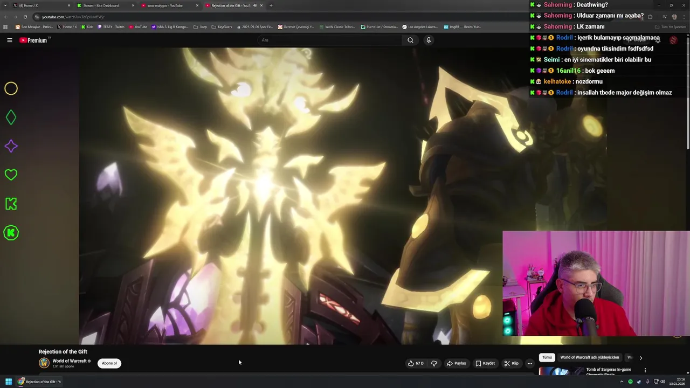This screenshot has width=690, height=388.
Task: Open the Vorp bookmark folder
Action: [200, 26]
